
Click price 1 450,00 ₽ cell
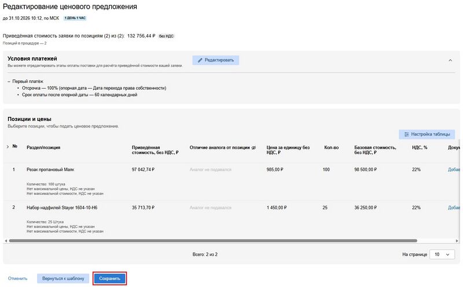(277, 208)
